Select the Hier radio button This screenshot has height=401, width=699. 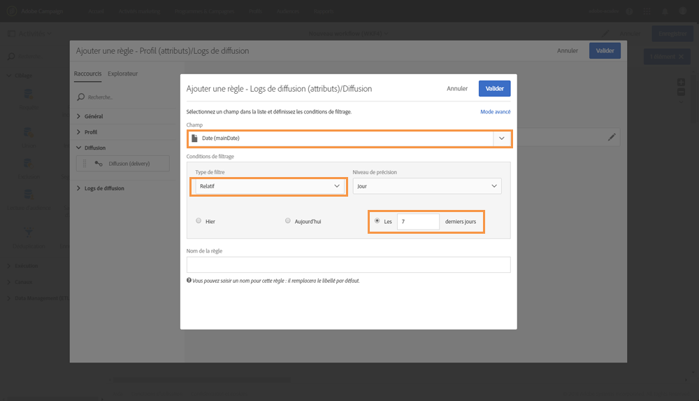tap(199, 221)
